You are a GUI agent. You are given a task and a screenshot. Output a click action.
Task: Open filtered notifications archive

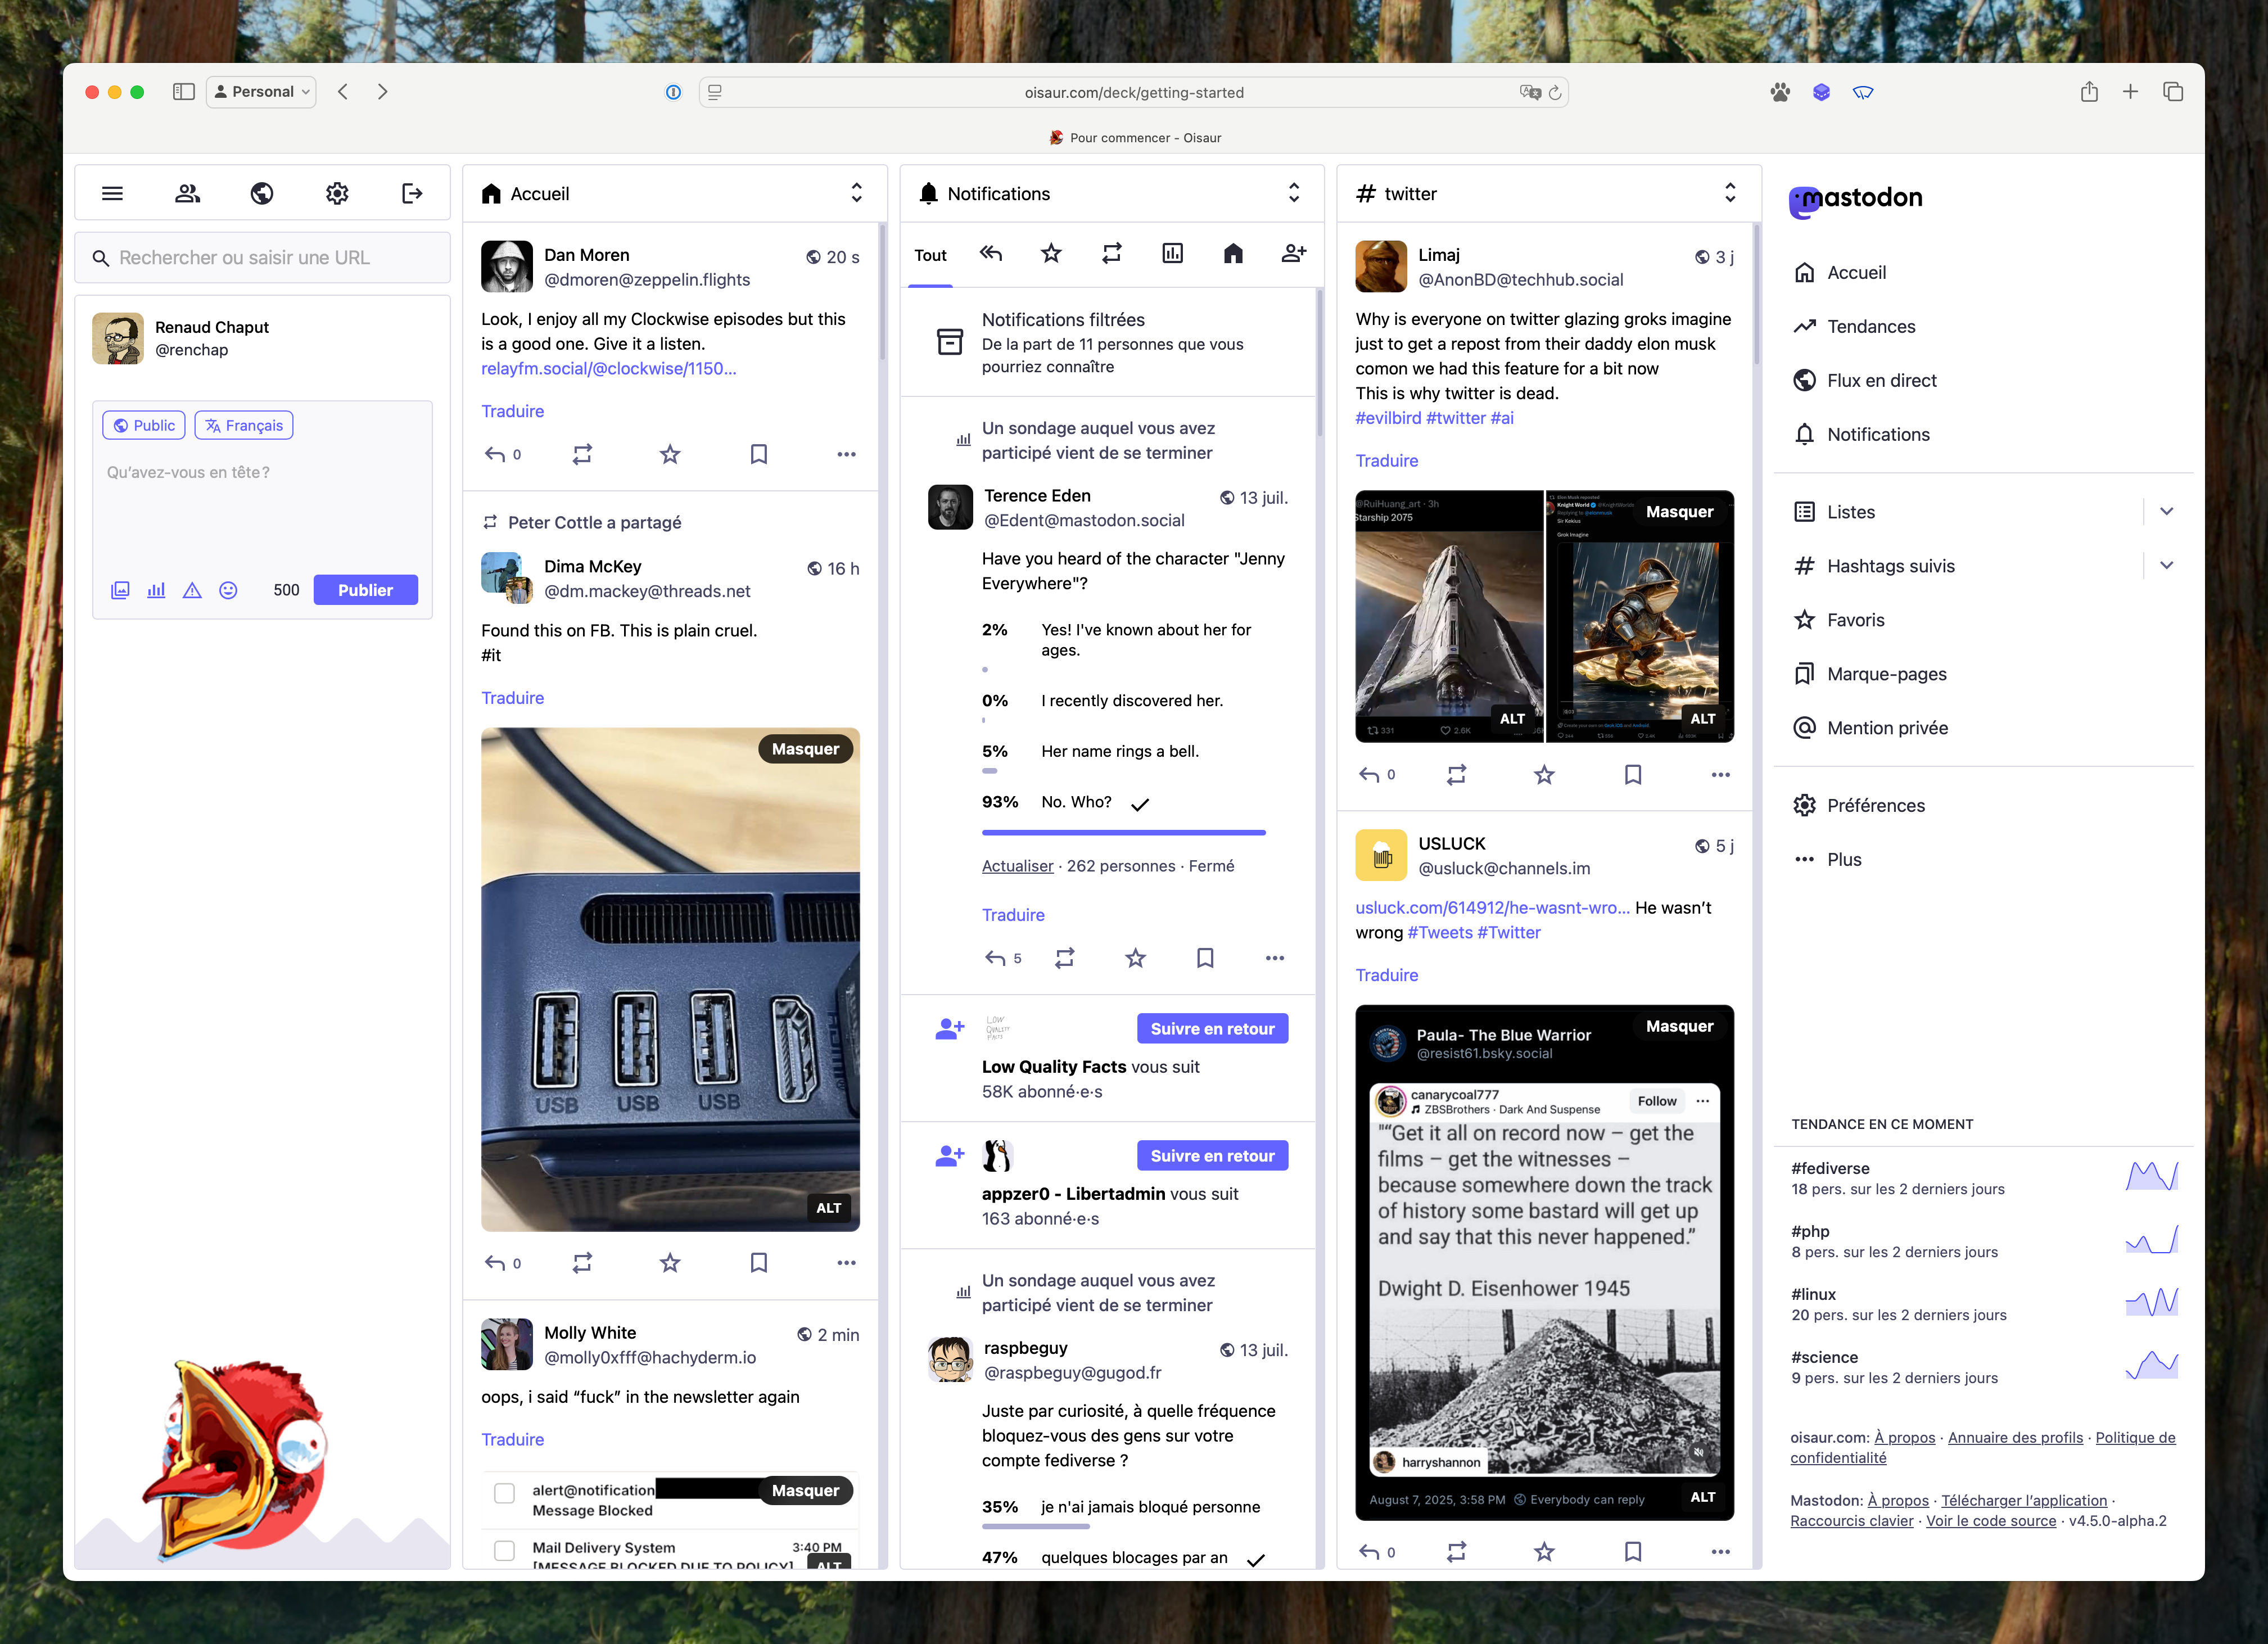(1107, 342)
